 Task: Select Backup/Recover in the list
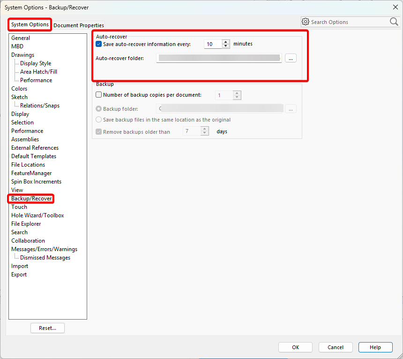(31, 199)
